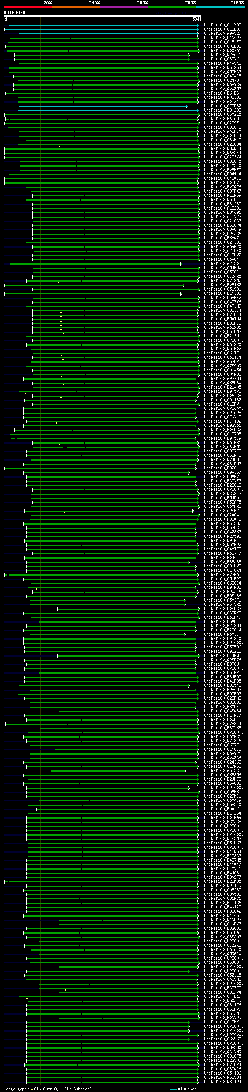
Task: Select hit label UniRef100_A8NKJ5
Action: coord(222,140)
